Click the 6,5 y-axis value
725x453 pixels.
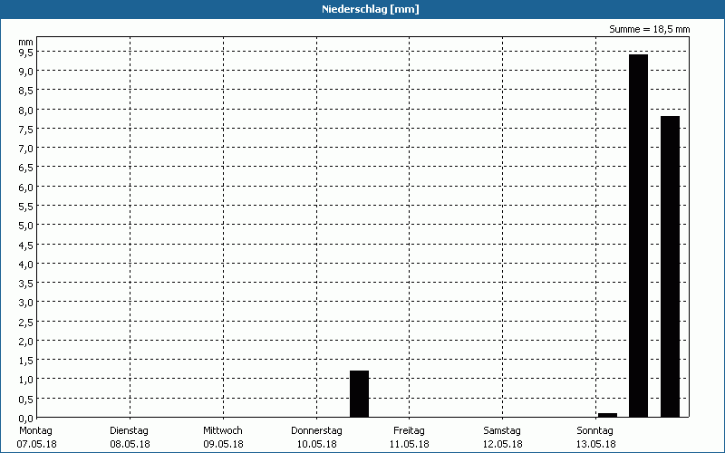click(26, 168)
